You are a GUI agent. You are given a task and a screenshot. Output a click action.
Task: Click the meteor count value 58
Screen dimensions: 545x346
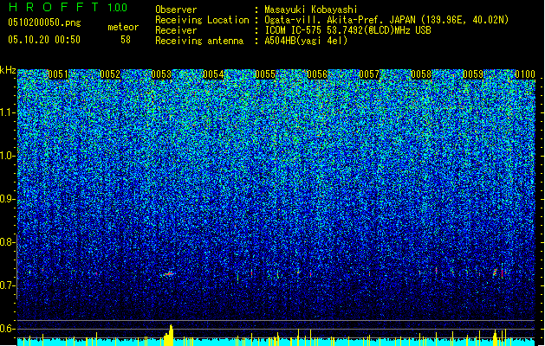click(x=126, y=40)
